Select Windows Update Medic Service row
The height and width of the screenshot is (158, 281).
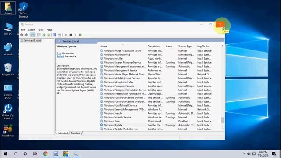click(156, 129)
